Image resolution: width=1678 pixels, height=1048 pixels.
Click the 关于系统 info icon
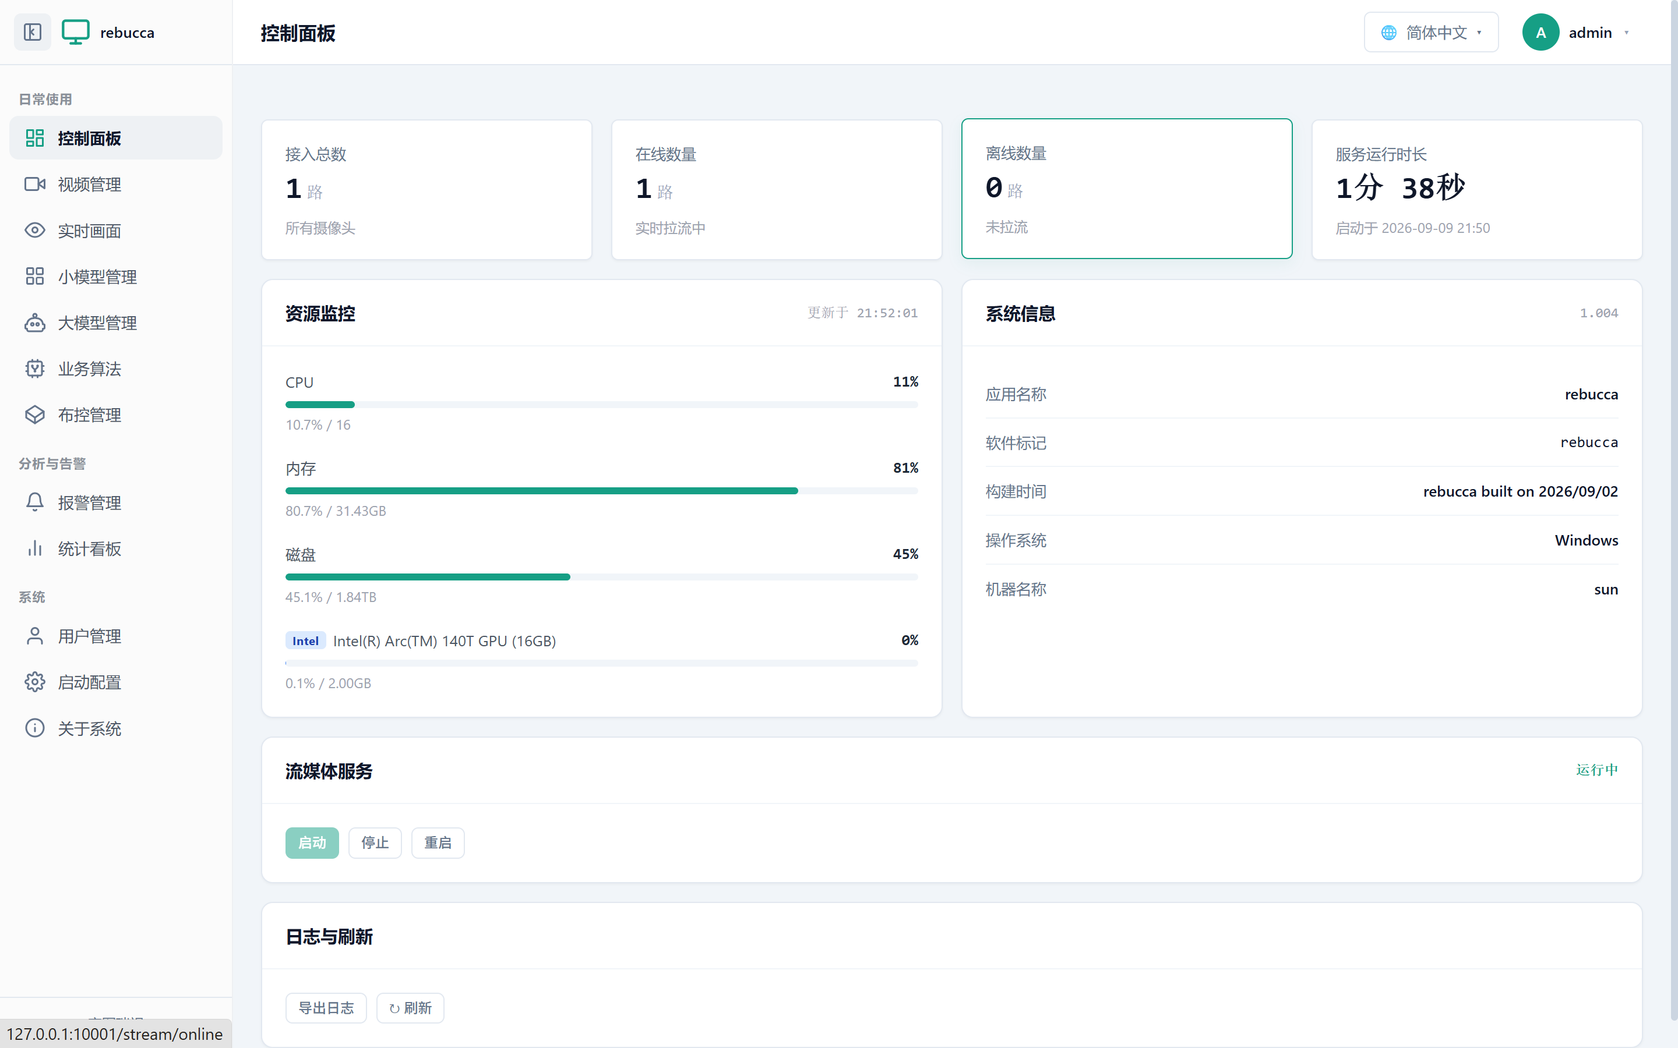35,728
